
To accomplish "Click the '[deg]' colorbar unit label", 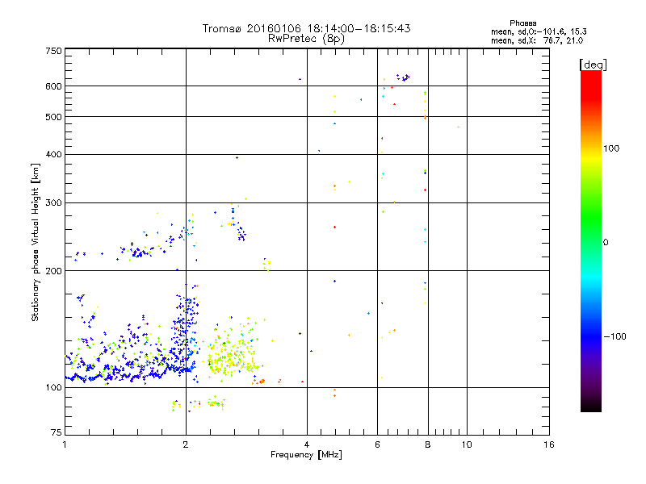I will tap(593, 65).
